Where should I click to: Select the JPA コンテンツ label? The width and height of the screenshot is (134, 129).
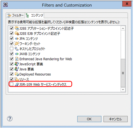click(28, 38)
